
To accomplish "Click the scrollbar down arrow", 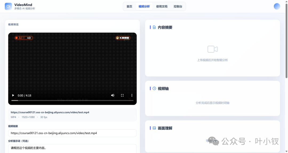I will [286, 151].
